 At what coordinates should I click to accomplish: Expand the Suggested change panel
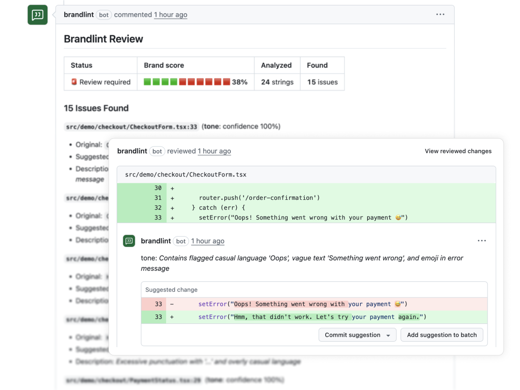[x=172, y=289]
